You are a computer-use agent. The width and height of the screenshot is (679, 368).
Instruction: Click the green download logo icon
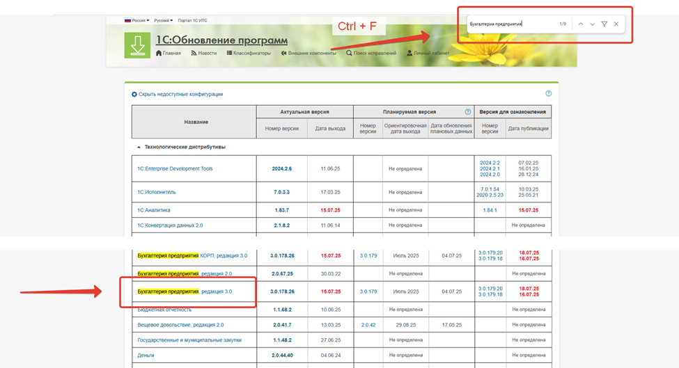coord(137,45)
